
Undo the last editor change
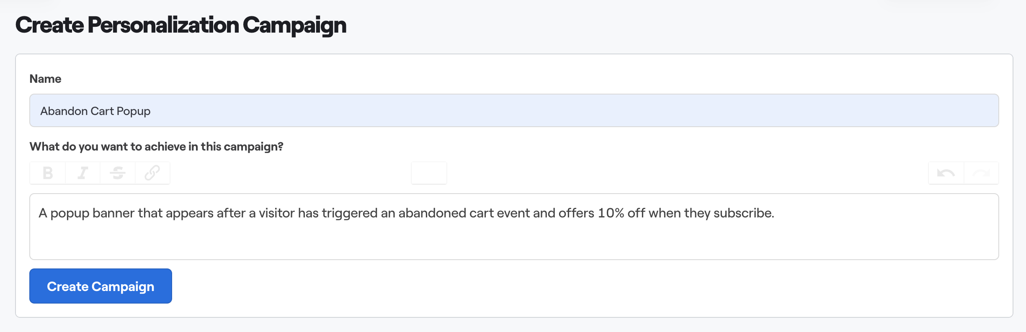[x=946, y=173]
